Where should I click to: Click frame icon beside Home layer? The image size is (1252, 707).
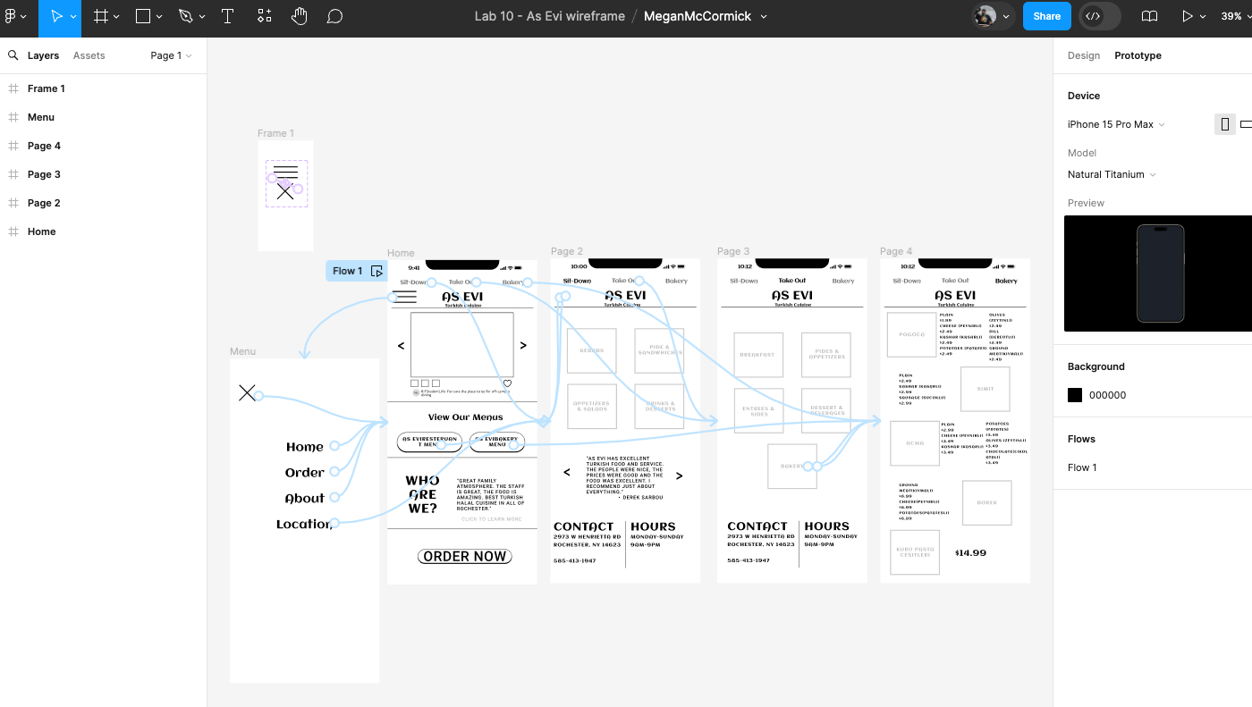(13, 231)
